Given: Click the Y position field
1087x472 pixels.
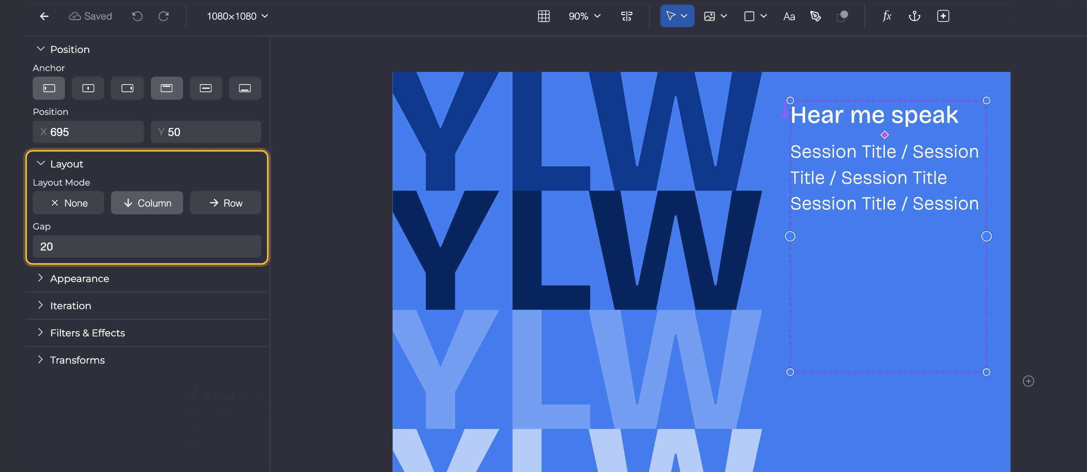Looking at the screenshot, I should [206, 132].
